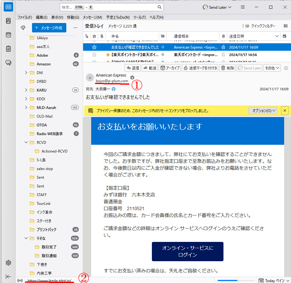Open the メッセージ(M) menu
Image resolution: width=291 pixels, height=283 pixels.
click(92, 17)
